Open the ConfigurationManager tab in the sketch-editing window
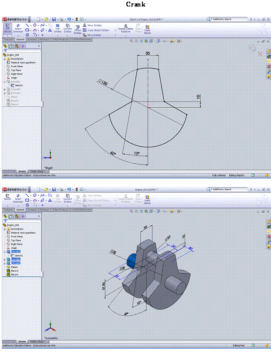271x356 pixels. [17, 46]
